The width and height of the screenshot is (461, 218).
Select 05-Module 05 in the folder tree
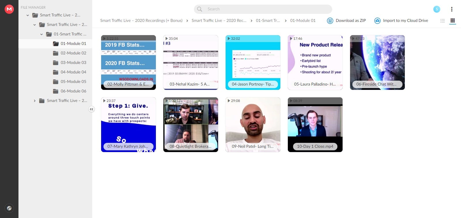pyautogui.click(x=73, y=82)
